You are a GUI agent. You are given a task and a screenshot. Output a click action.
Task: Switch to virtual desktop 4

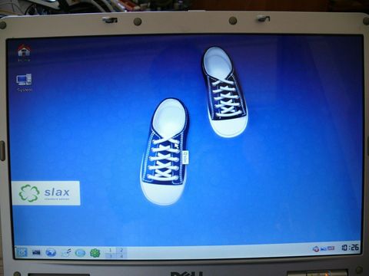[121, 256]
